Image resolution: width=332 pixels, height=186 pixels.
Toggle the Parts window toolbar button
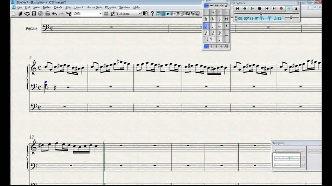[183, 14]
